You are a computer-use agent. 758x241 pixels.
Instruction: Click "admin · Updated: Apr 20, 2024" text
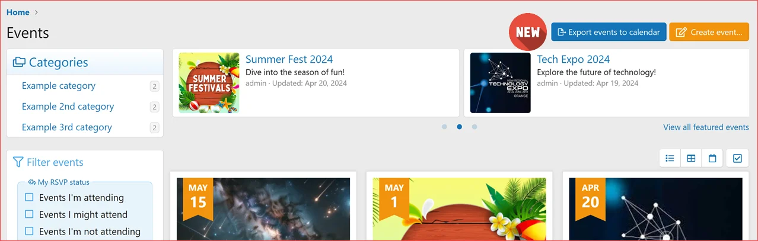tap(296, 83)
